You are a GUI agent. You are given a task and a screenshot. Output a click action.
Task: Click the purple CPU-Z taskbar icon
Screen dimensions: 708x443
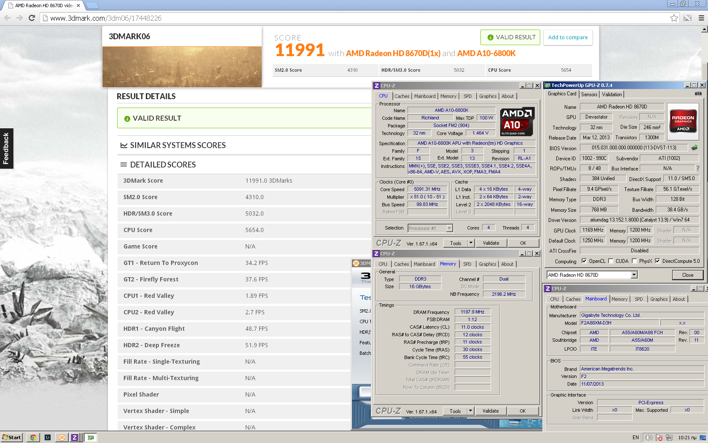click(75, 438)
